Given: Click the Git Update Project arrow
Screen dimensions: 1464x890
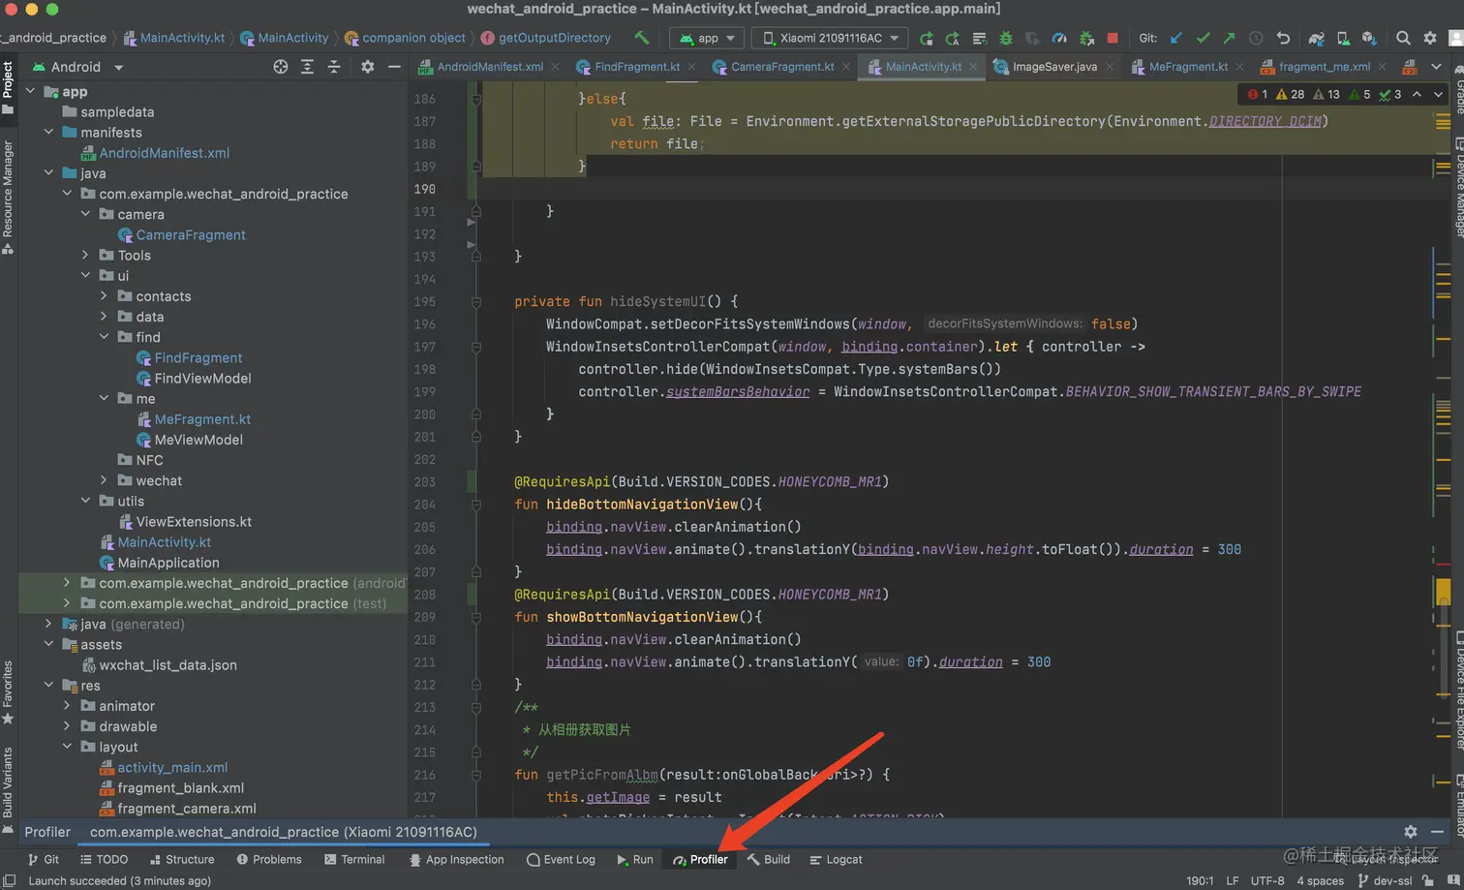Looking at the screenshot, I should [x=1176, y=38].
